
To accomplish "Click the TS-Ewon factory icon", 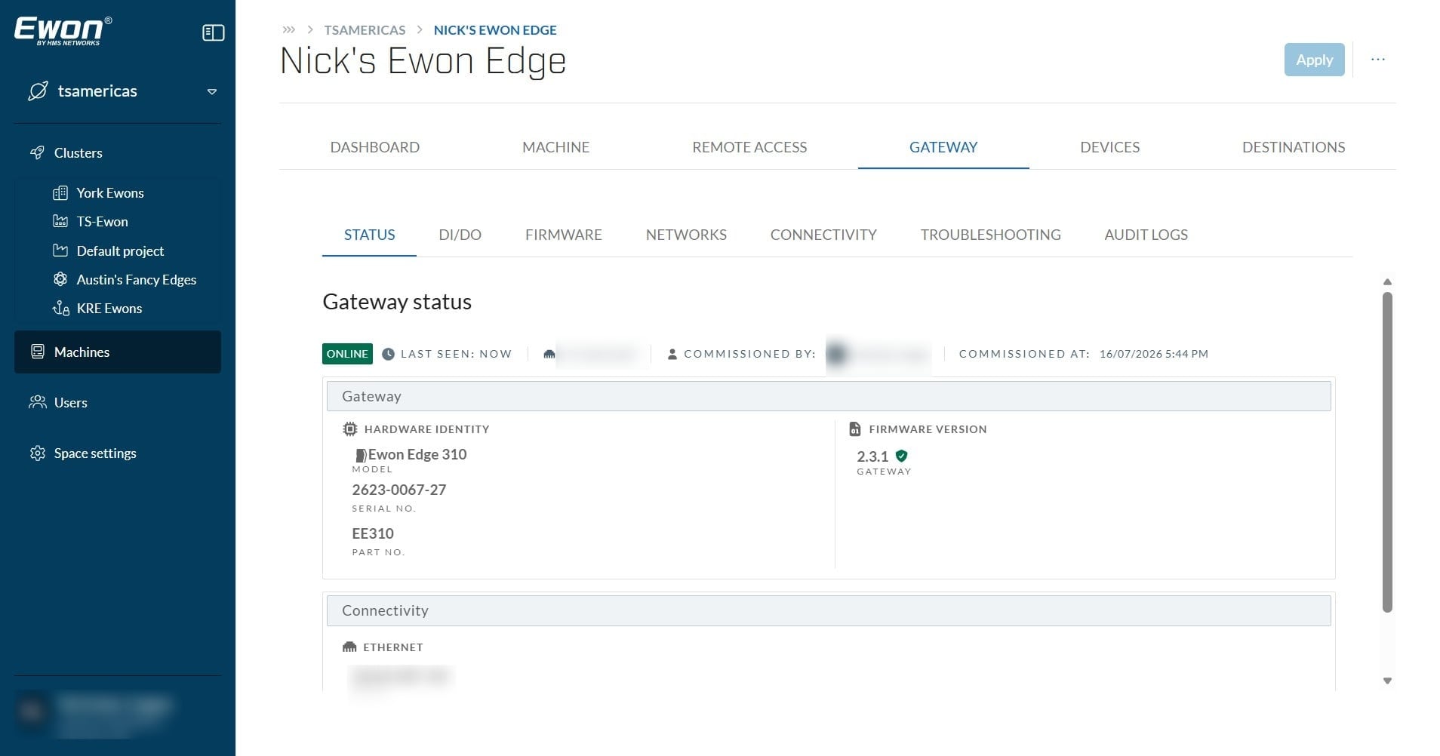I will click(60, 222).
